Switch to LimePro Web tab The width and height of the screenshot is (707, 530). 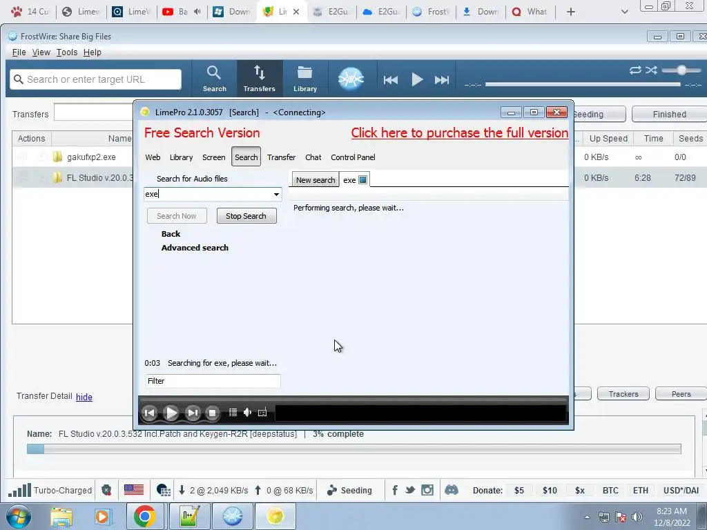(x=153, y=157)
